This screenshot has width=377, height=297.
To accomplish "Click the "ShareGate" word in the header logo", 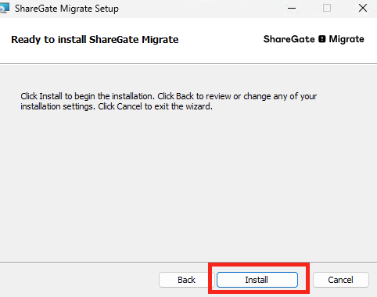I will click(289, 39).
